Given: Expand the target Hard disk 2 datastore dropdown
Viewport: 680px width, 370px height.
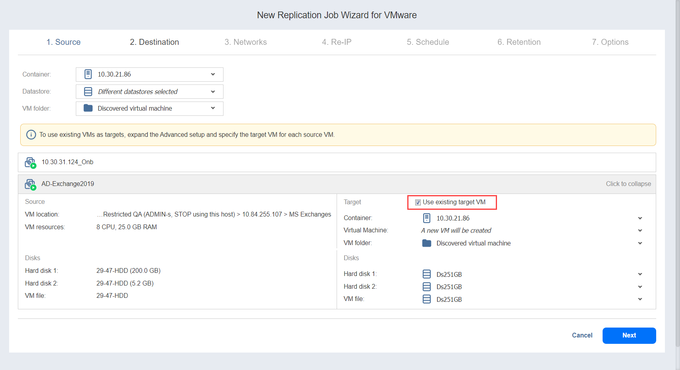Looking at the screenshot, I should pyautogui.click(x=640, y=287).
